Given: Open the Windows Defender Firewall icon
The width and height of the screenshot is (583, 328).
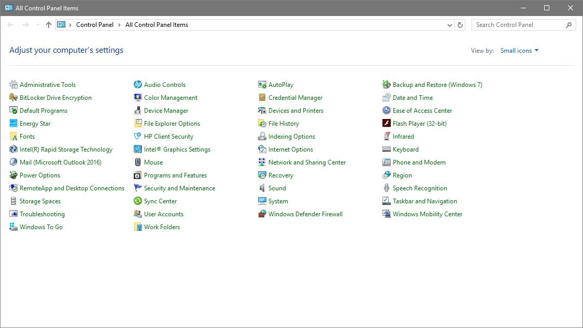Looking at the screenshot, I should (262, 214).
